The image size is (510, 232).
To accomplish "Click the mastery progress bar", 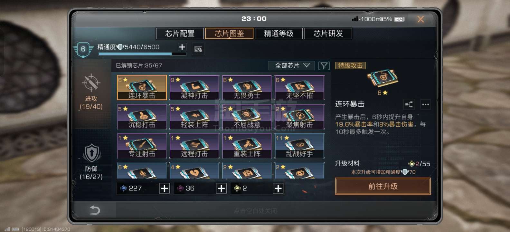I will 142,54.
